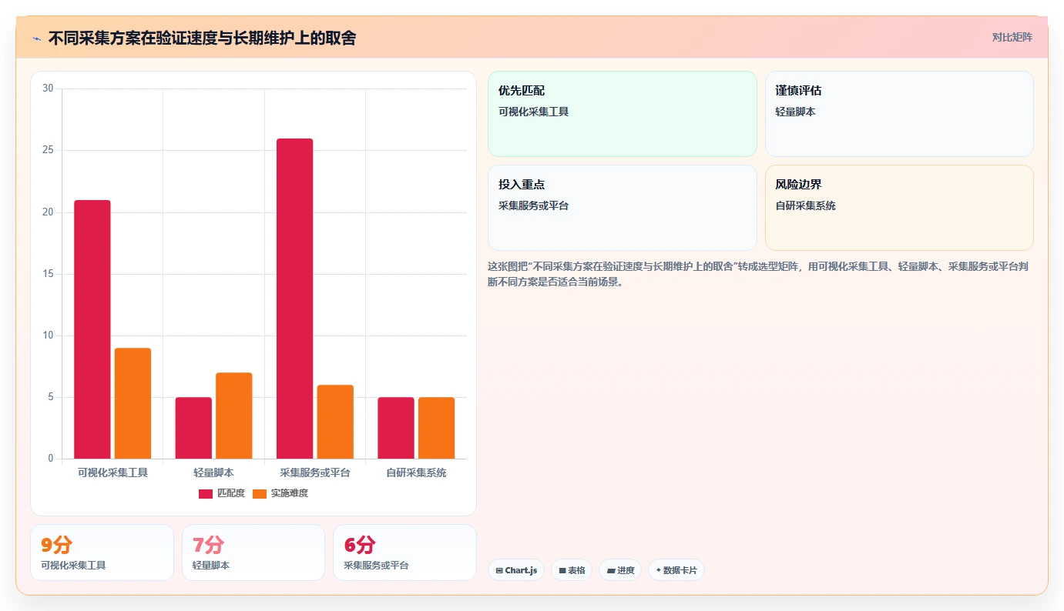Click the icon in the 表格 chip

click(562, 571)
